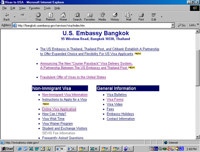This screenshot has width=200, height=152.
Task: Open the Embassy Holidays link
Action: coord(120,114)
